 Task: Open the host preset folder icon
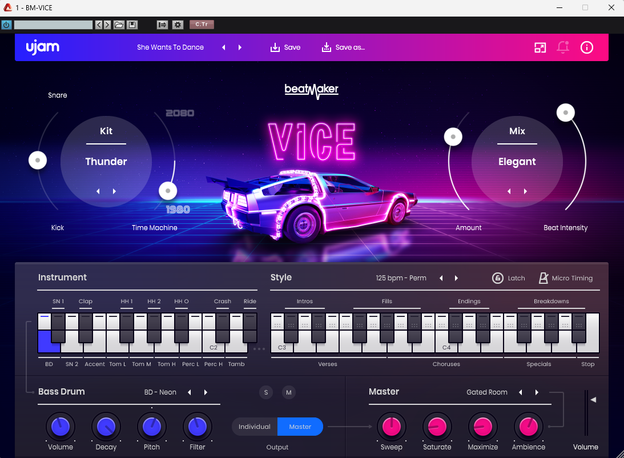tap(119, 25)
